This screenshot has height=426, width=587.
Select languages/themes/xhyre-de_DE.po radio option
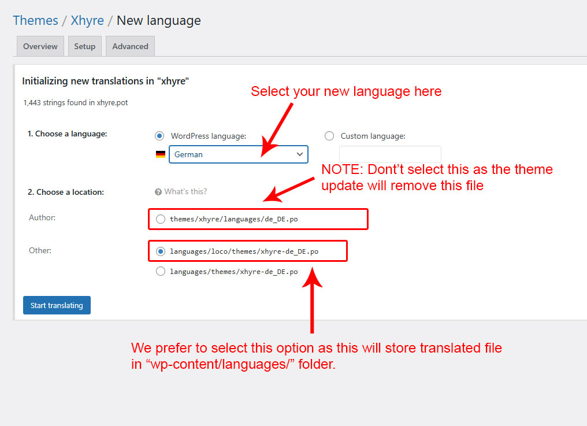(x=161, y=271)
